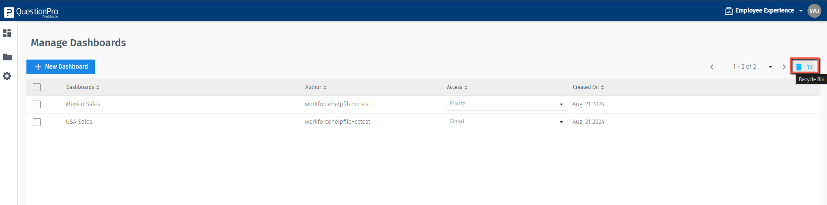Open the Recycle Bin trash icon
The width and height of the screenshot is (827, 205).
[799, 67]
